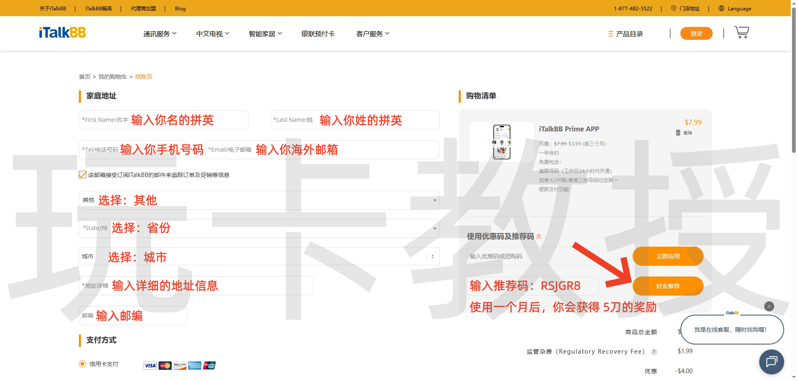Image resolution: width=797 pixels, height=381 pixels.
Task: Click the iTalkBB logo
Action: 63,32
